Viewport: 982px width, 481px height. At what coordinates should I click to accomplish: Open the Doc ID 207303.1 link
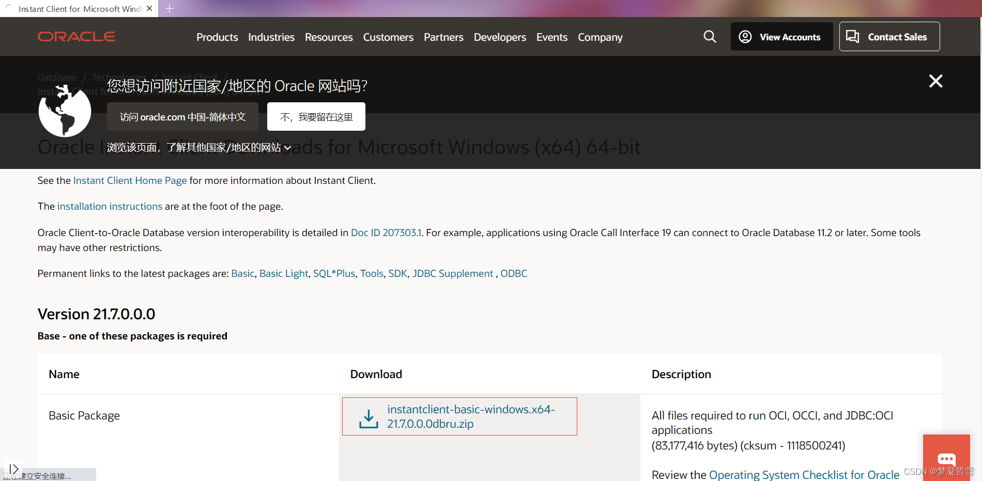pos(386,232)
